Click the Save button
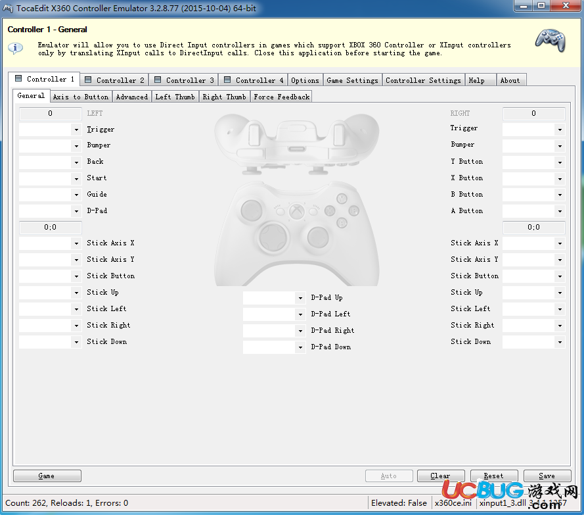The height and width of the screenshot is (515, 584). pyautogui.click(x=547, y=476)
